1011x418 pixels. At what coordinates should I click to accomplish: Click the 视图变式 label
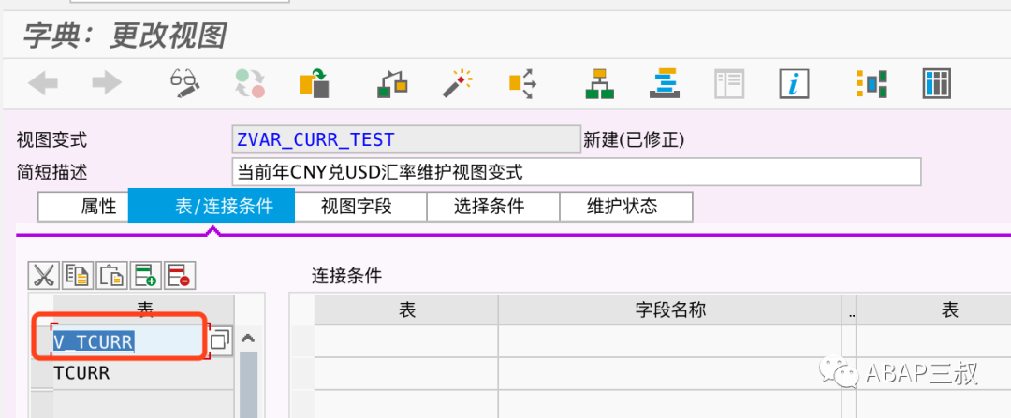[x=51, y=139]
